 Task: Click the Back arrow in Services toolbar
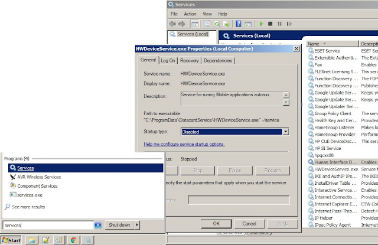tap(172, 24)
